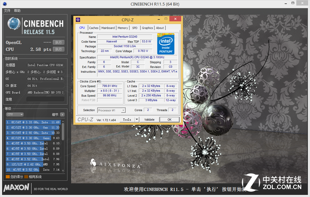The width and height of the screenshot is (310, 197).
Task: Select ranking row 5. 4C/8T scoring 8.10
Action: tap(33, 143)
